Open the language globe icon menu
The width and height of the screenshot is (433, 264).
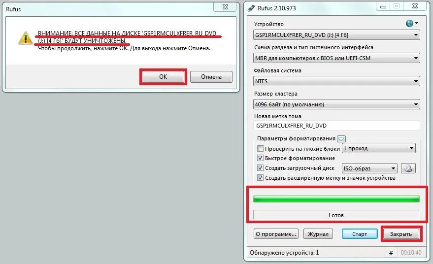pyautogui.click(x=411, y=24)
